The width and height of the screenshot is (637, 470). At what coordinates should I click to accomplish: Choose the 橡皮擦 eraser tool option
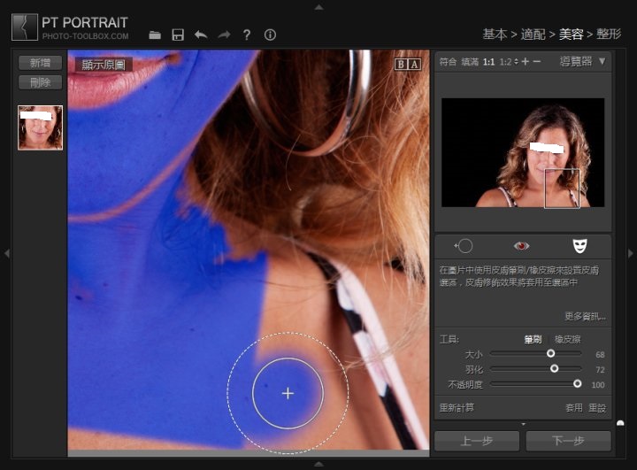[x=567, y=339]
